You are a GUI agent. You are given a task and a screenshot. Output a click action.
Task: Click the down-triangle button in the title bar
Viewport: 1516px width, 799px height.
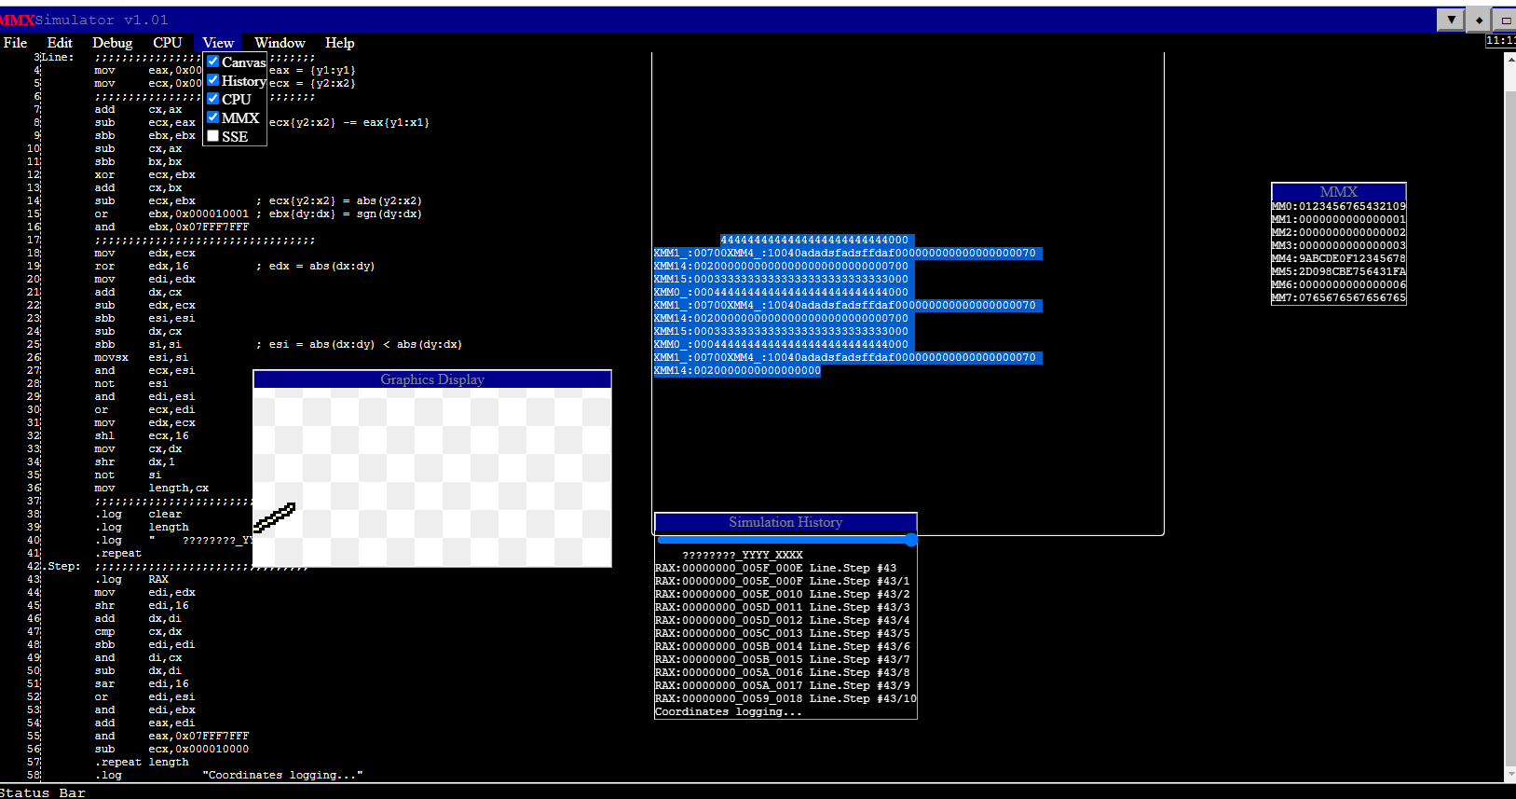coord(1451,20)
